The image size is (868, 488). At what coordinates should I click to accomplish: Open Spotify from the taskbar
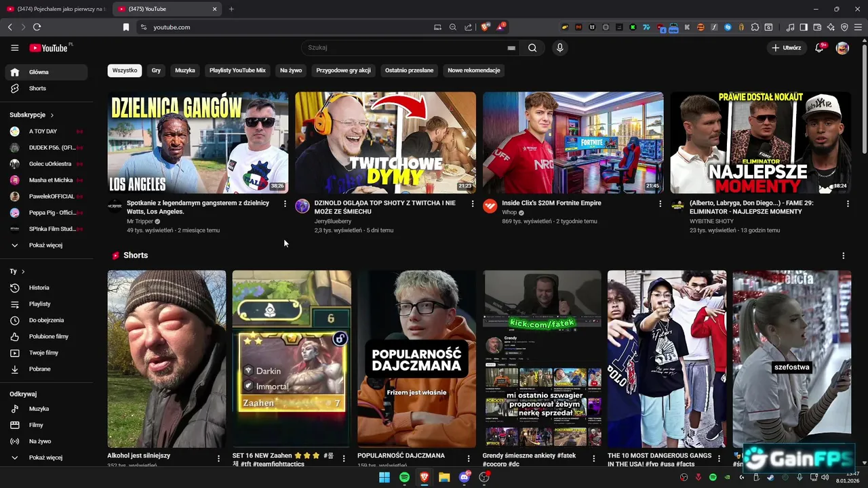coord(404,477)
